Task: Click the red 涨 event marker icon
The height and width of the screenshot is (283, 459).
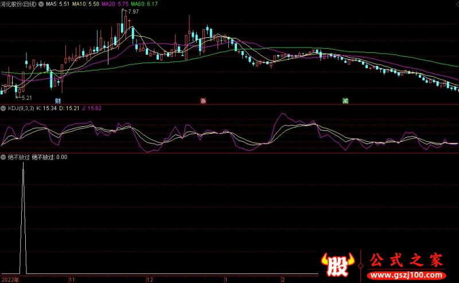Action: click(203, 100)
